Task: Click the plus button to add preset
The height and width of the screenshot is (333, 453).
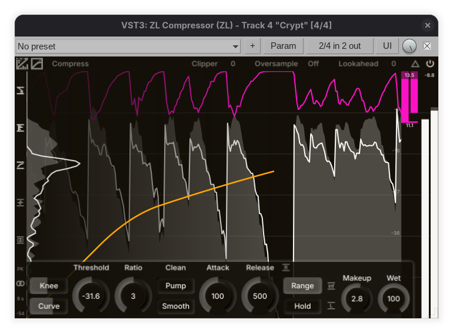Action: pos(252,46)
